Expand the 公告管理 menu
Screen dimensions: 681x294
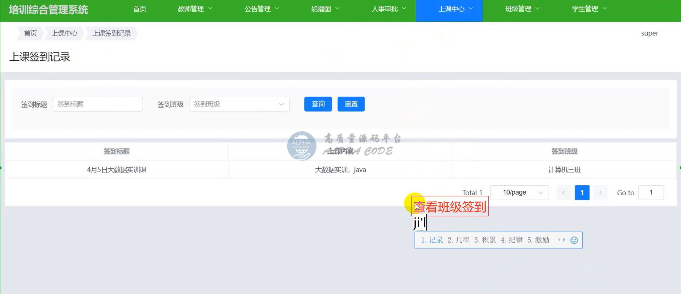coord(261,9)
